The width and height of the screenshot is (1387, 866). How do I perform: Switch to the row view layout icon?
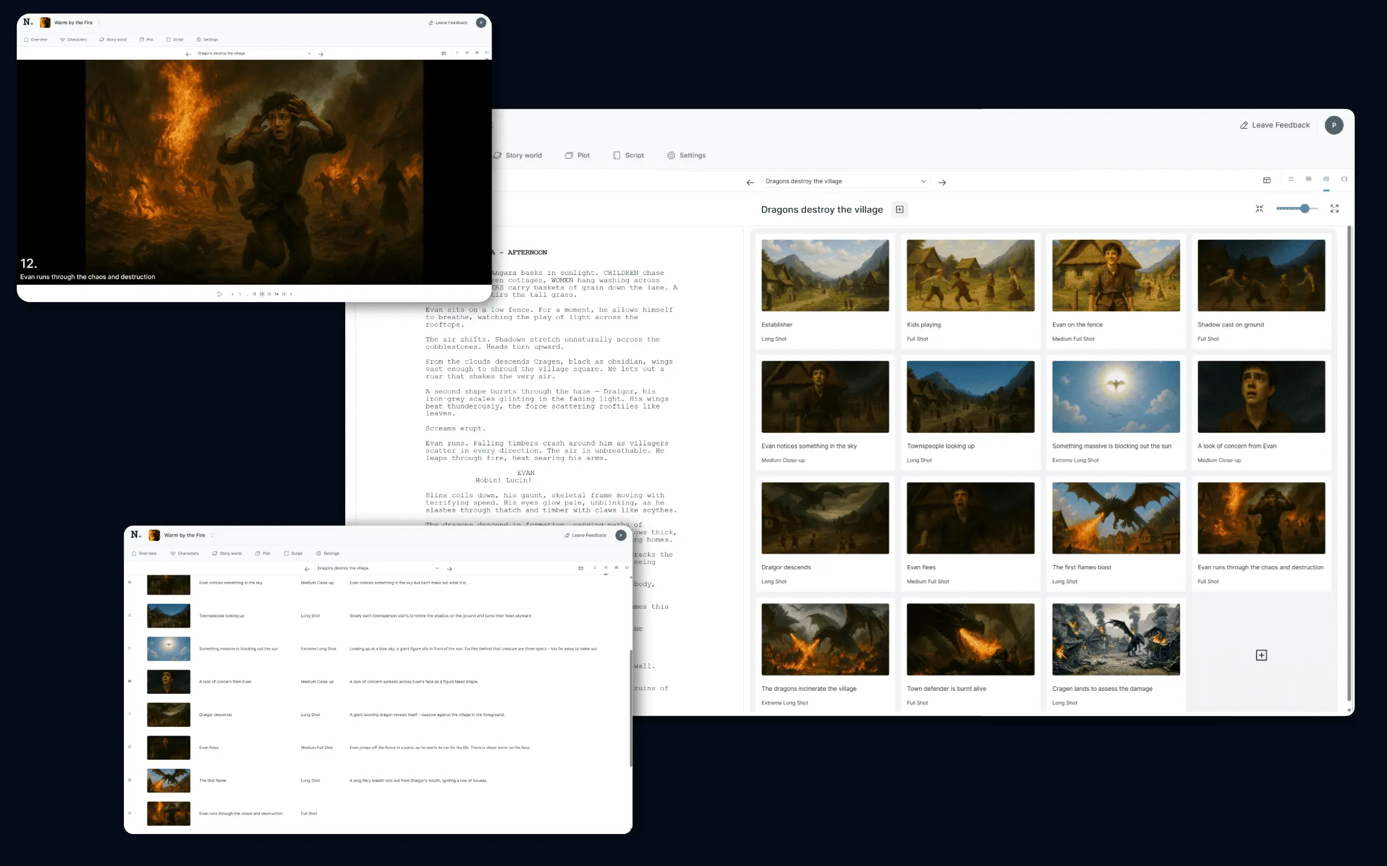(1309, 179)
